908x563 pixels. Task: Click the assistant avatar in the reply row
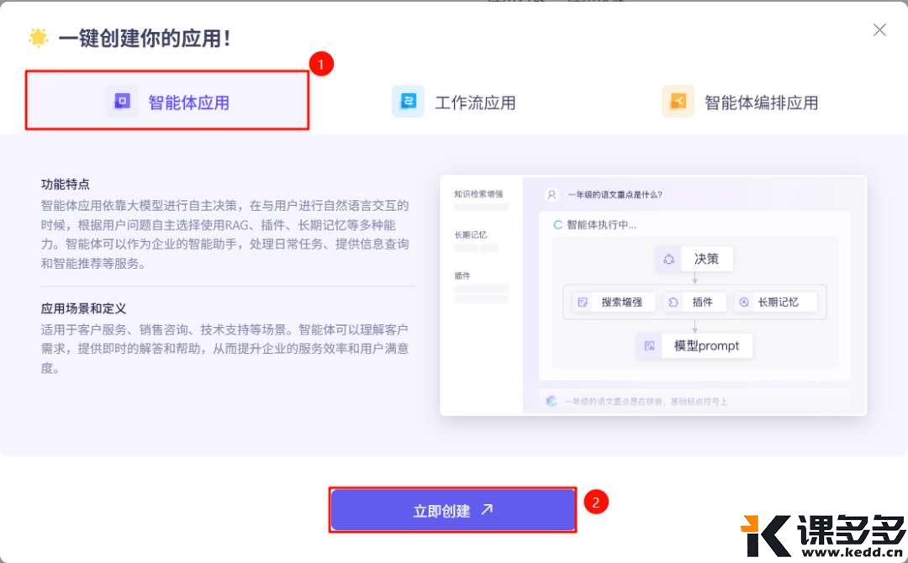coord(551,401)
